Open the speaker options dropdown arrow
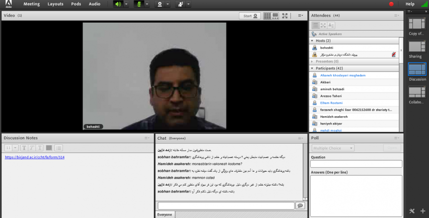Screen dimensions: 429x218 point(126,4)
